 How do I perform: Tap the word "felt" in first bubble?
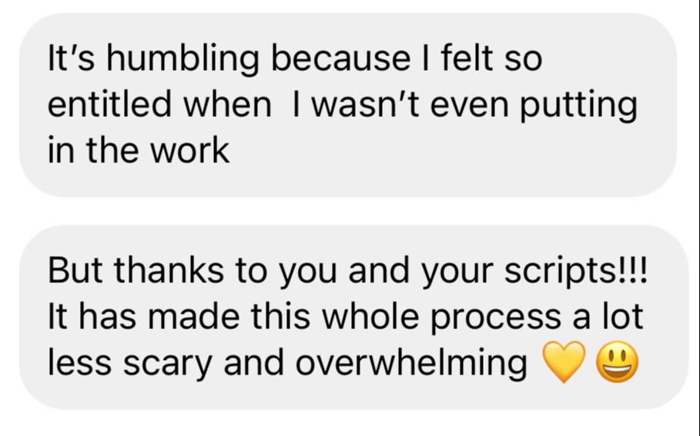tap(467, 58)
